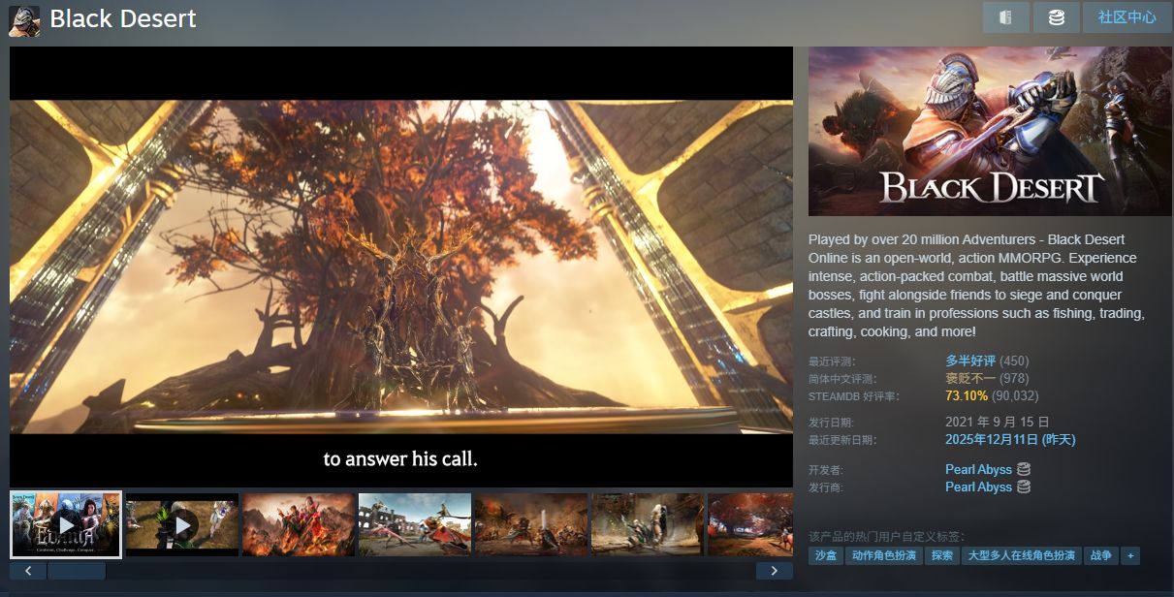The image size is (1174, 597).
Task: Click the main trailer video player
Action: (401, 267)
